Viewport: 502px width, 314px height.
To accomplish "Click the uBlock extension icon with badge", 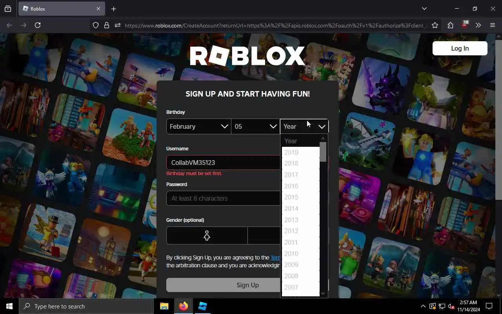I will [465, 25].
